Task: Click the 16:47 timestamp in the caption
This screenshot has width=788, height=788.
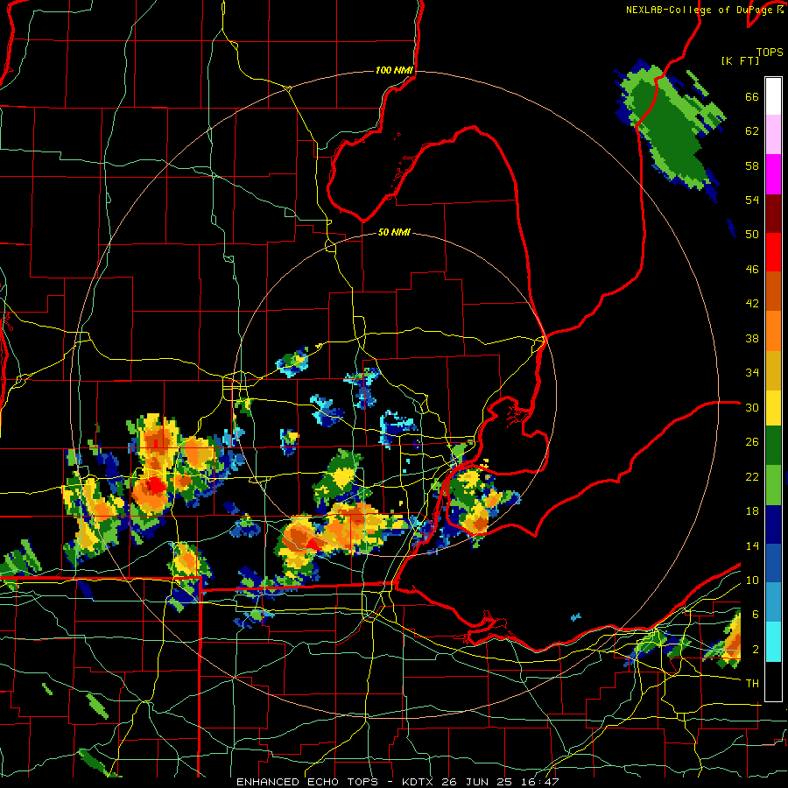Action: click(x=538, y=782)
